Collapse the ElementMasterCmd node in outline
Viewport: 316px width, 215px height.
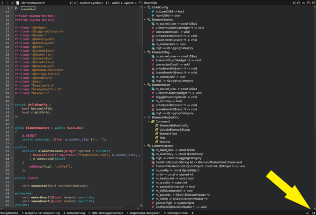coord(145,117)
